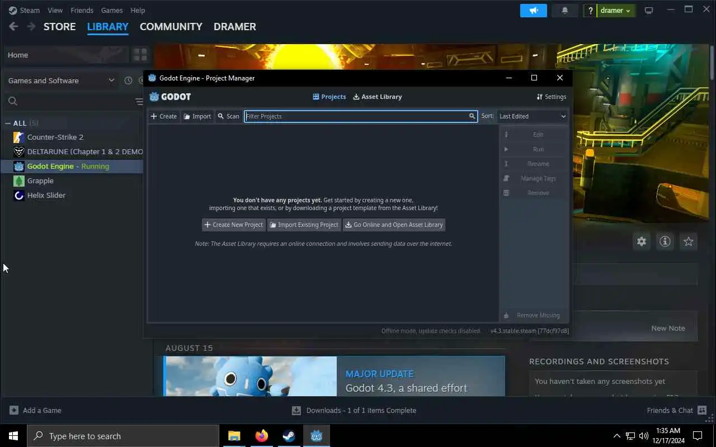This screenshot has width=716, height=447.
Task: Click the recent clock icon in library filter
Action: [128, 80]
